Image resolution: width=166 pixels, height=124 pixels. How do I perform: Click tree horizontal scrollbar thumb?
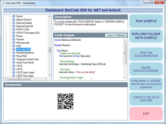pyautogui.click(x=19, y=79)
